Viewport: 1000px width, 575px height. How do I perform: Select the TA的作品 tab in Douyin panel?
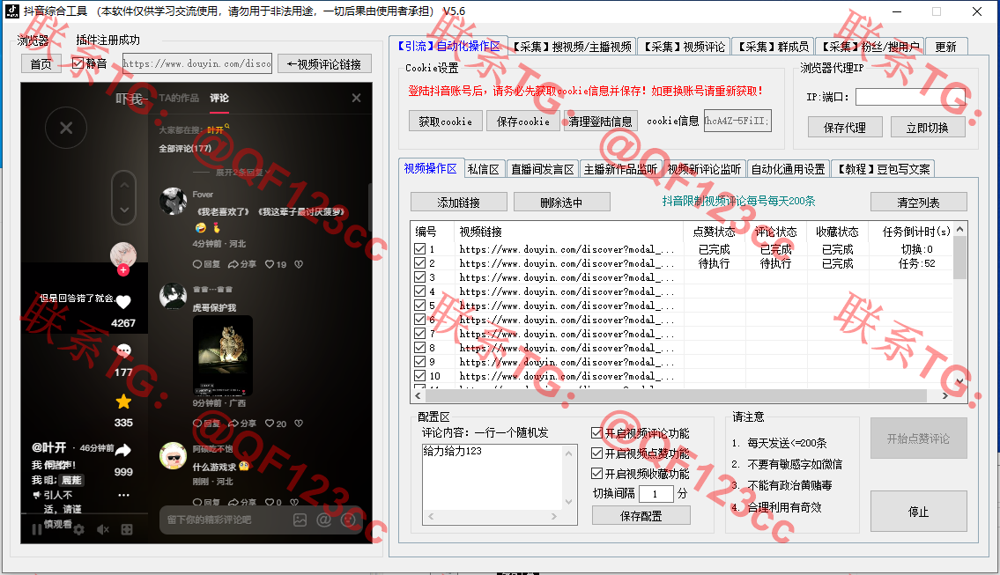(179, 98)
